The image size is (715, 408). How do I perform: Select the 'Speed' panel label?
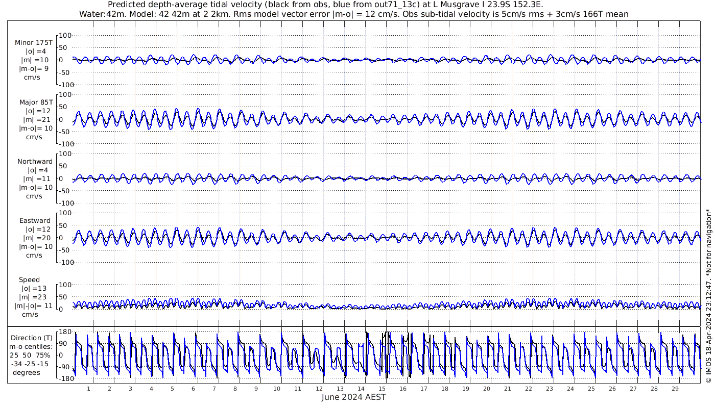30,280
